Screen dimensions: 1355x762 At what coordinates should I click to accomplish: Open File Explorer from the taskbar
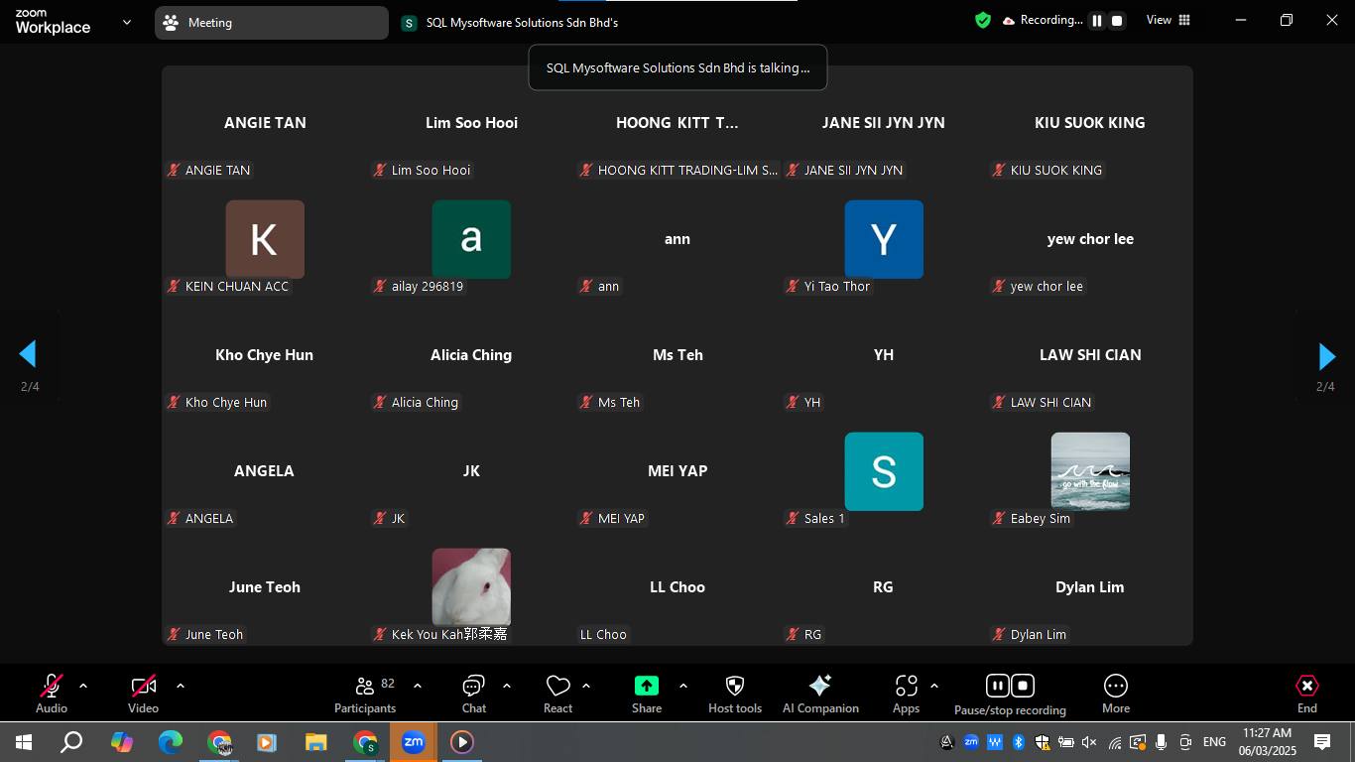tap(315, 742)
